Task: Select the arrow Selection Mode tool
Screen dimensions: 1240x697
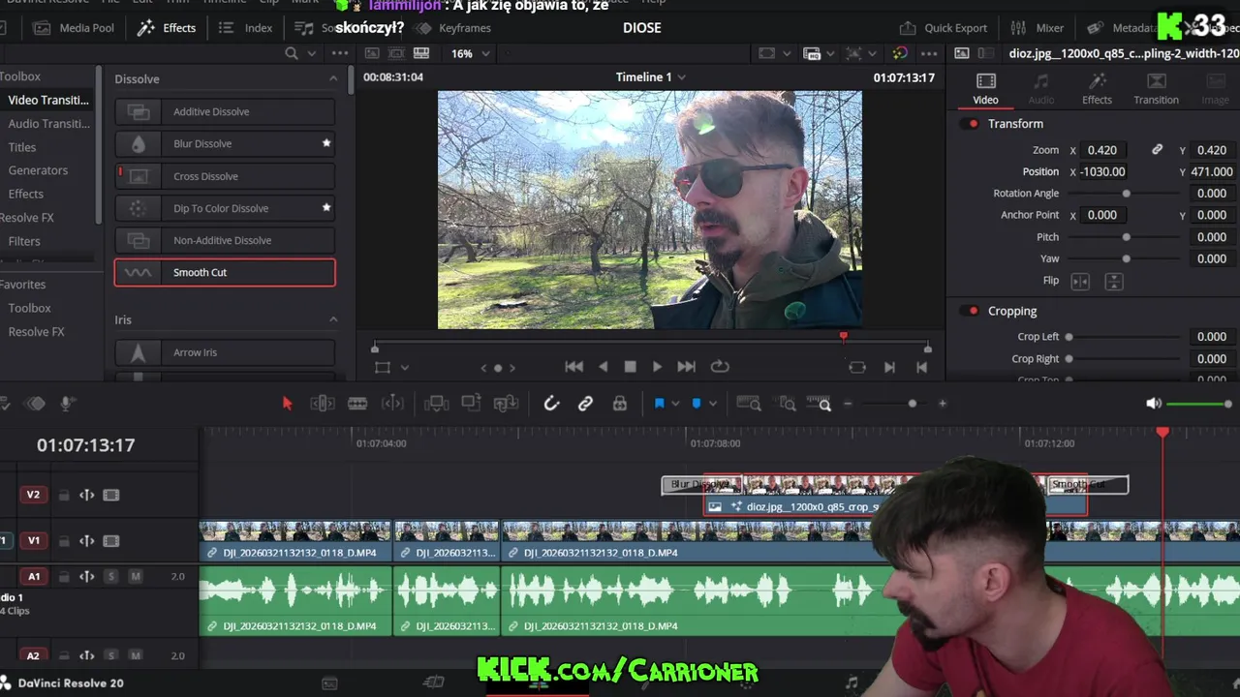Action: click(287, 404)
